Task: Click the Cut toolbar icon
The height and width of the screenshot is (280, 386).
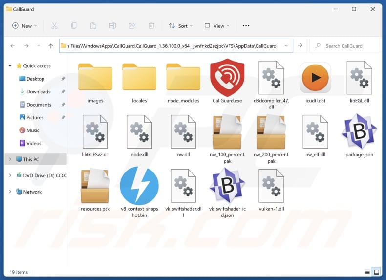Action: point(54,26)
